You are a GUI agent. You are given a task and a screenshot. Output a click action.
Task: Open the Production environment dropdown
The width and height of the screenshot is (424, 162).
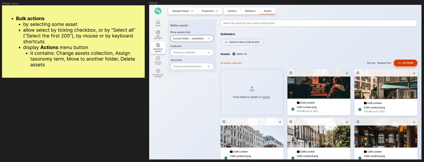210,11
